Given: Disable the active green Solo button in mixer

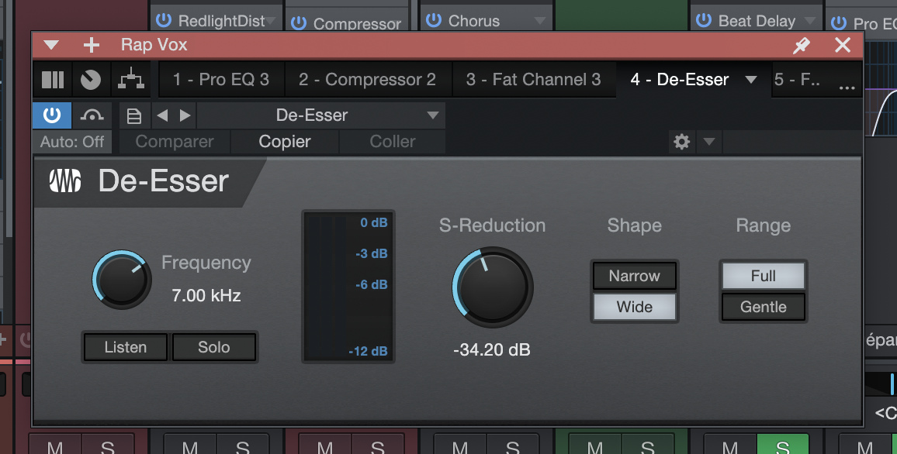Looking at the screenshot, I should tap(783, 444).
